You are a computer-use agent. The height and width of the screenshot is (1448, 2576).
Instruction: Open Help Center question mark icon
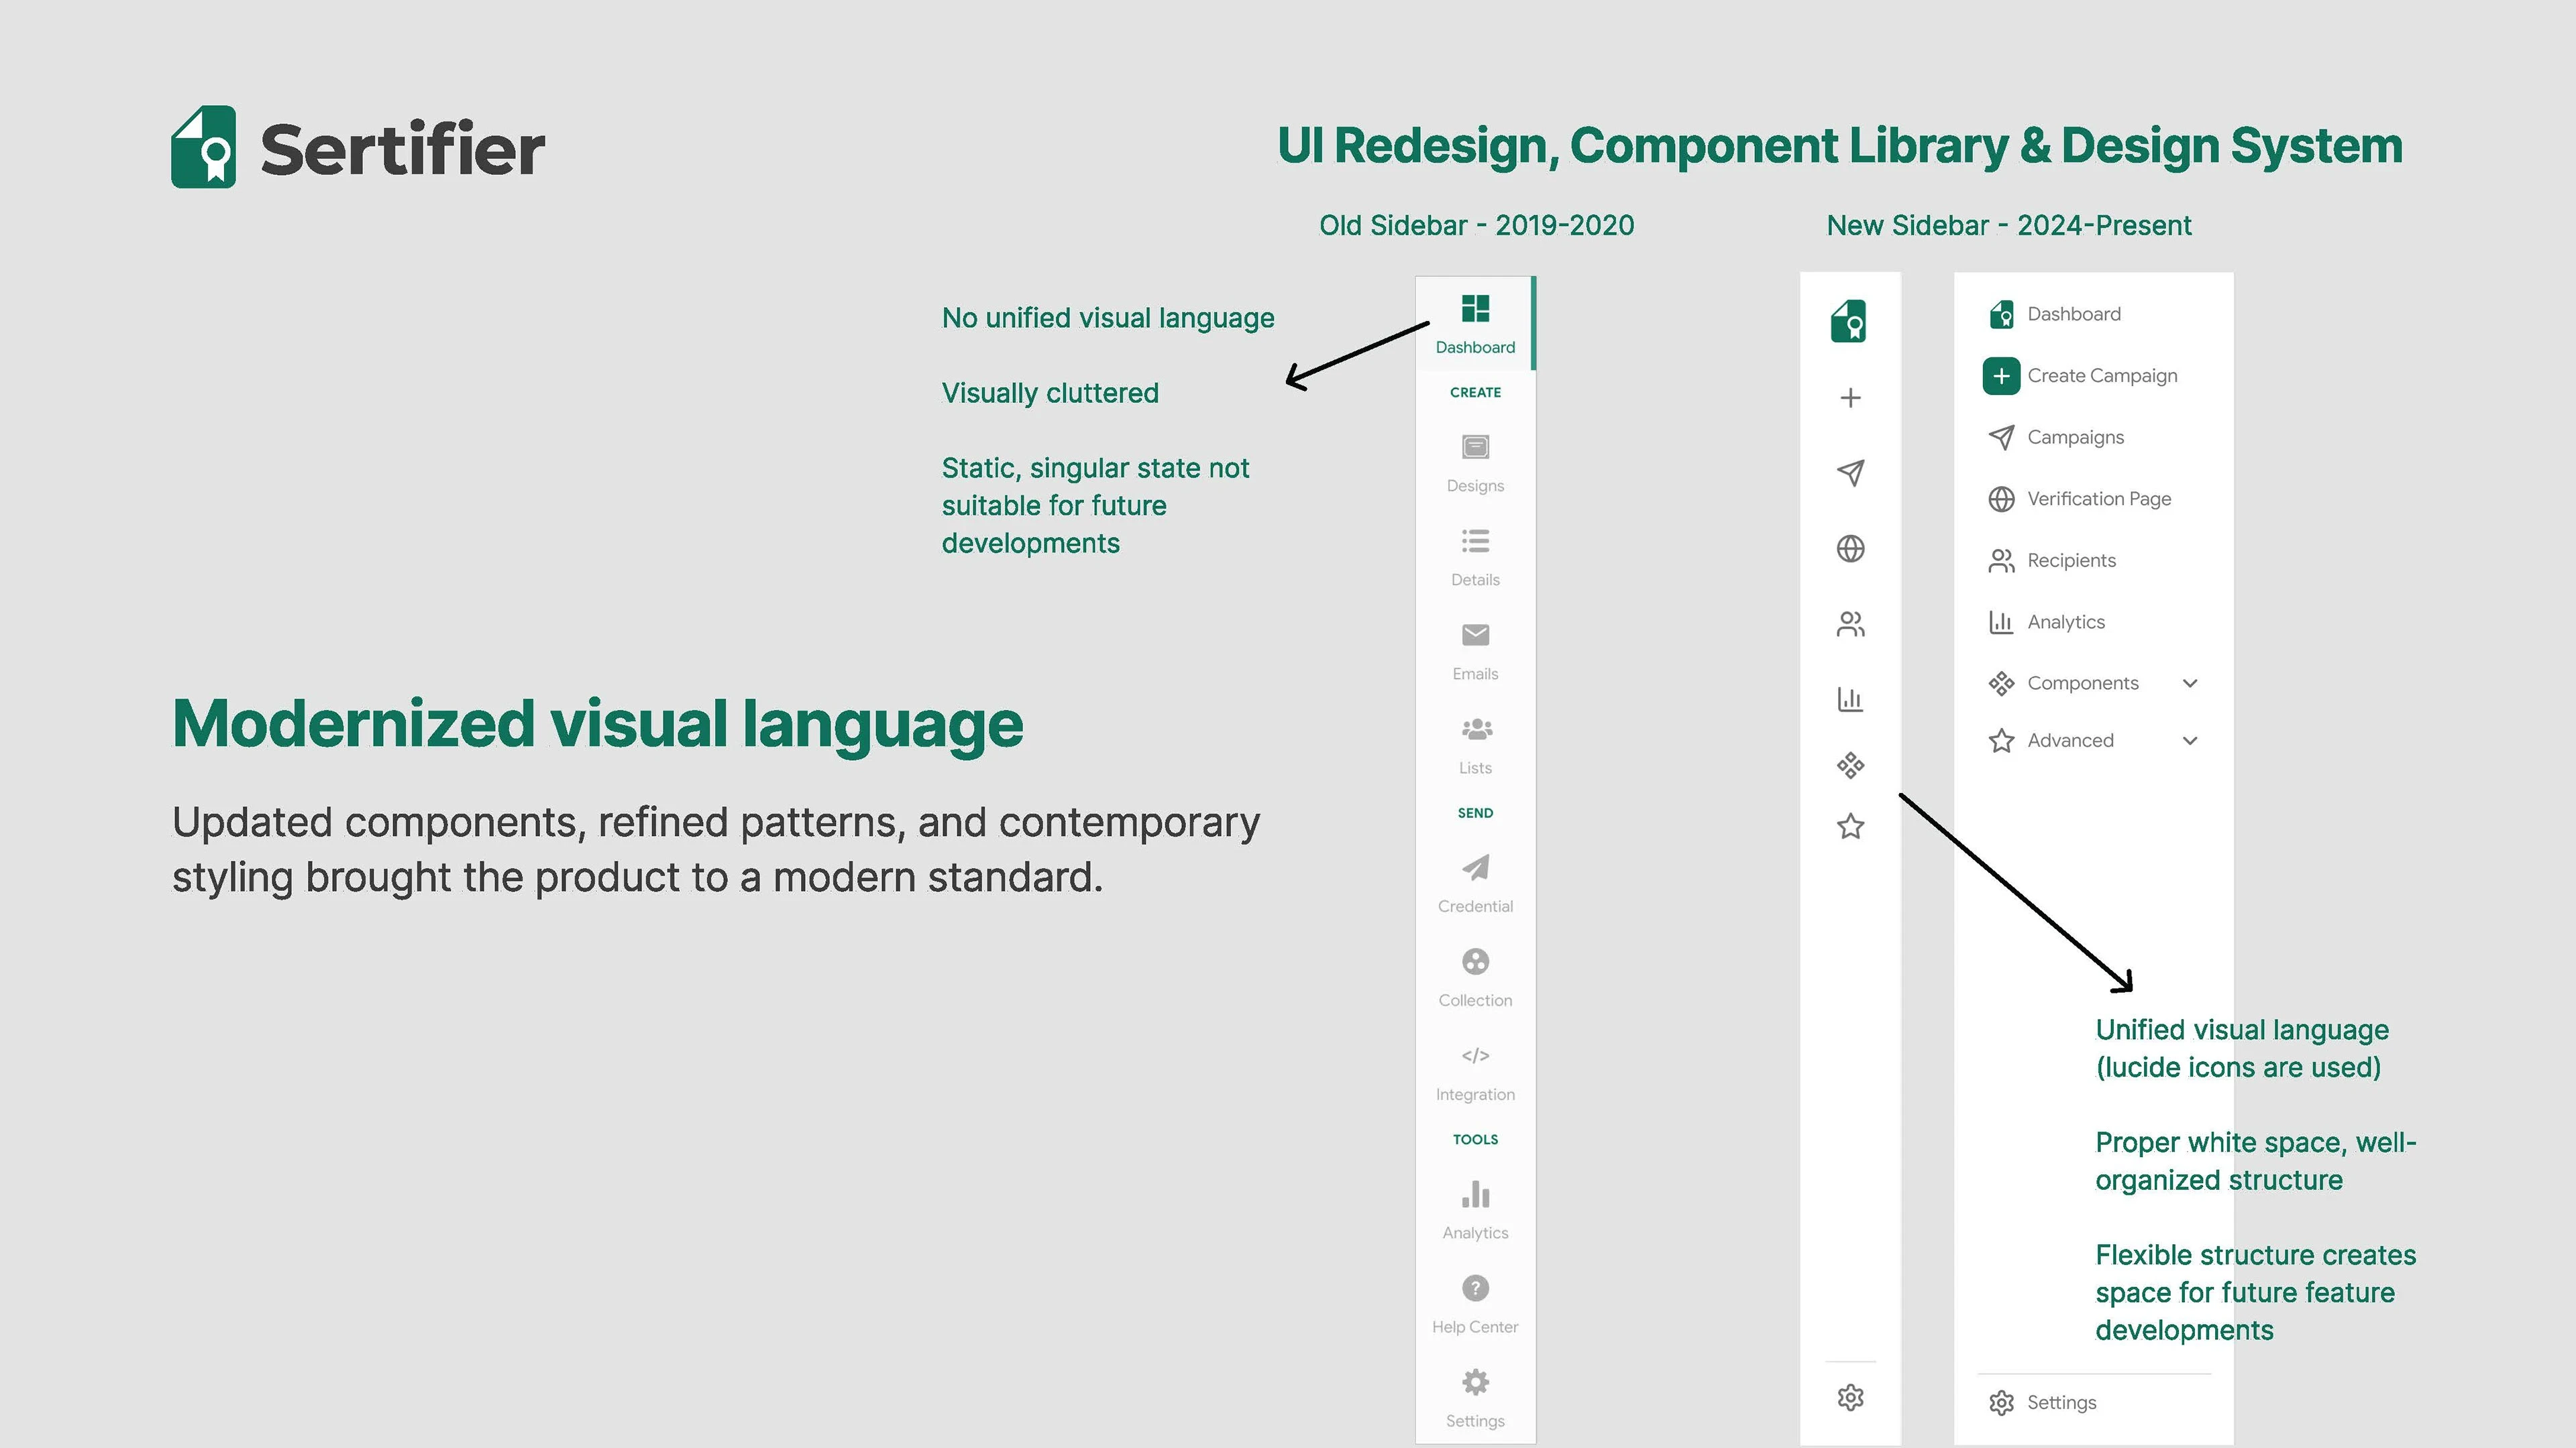pos(1475,1288)
